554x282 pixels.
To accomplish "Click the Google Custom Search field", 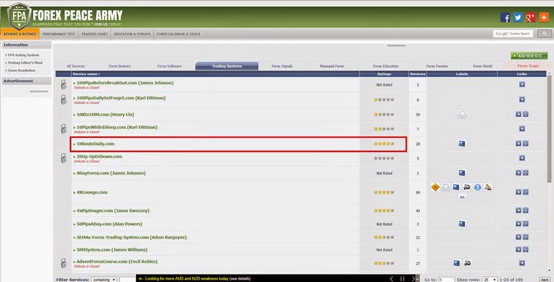I will [x=513, y=34].
